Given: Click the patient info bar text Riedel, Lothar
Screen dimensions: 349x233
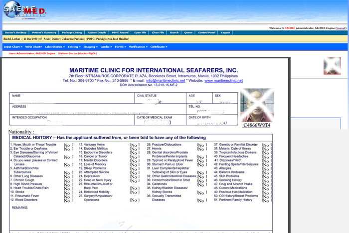Looking at the screenshot, I should pyautogui.click(x=11, y=39).
